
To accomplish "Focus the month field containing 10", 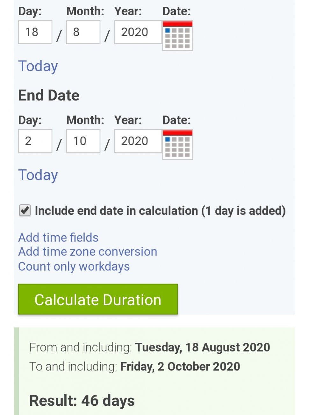I will point(83,141).
